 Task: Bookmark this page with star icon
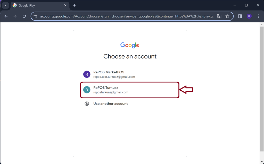(227, 16)
